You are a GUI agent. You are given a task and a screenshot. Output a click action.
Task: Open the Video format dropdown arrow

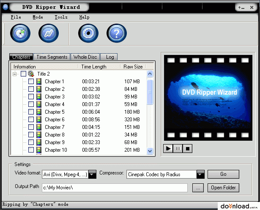click(x=92, y=174)
